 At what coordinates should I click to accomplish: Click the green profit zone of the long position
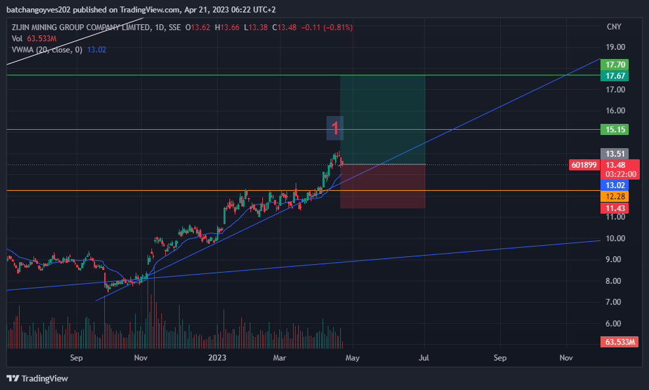tap(382, 120)
